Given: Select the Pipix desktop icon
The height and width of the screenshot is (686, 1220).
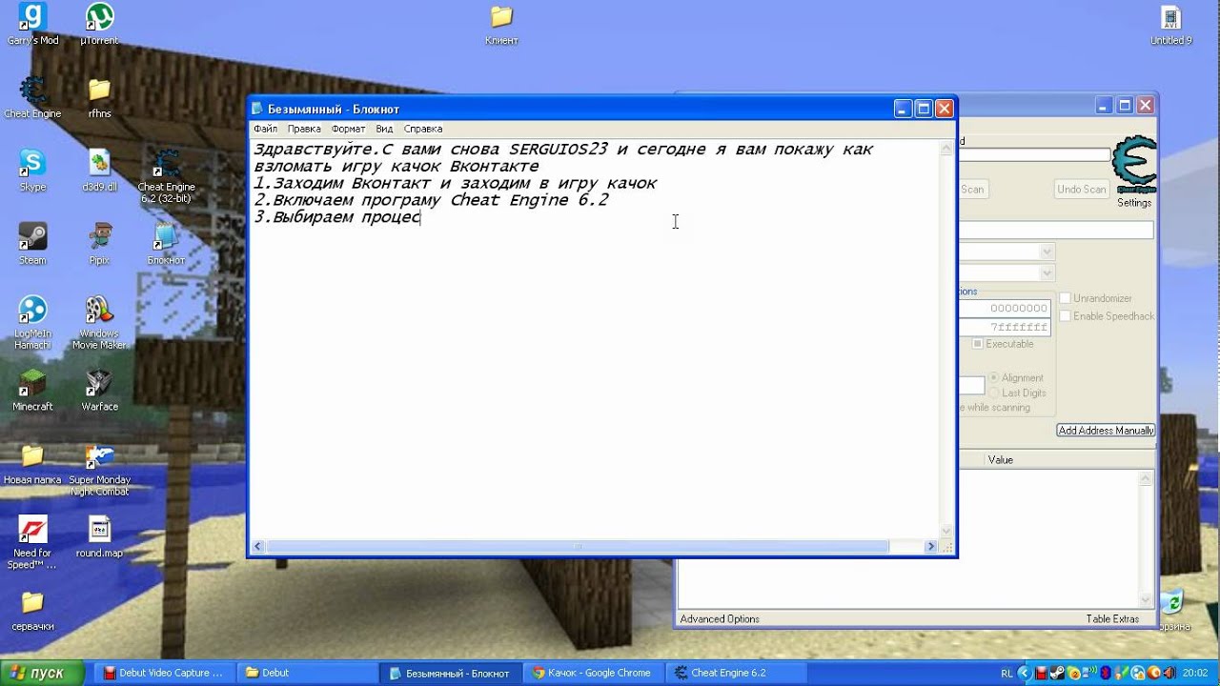Looking at the screenshot, I should point(99,244).
